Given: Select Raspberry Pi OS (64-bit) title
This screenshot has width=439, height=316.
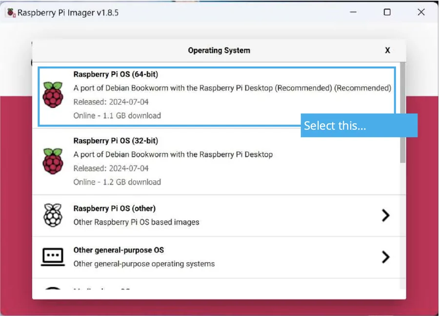Looking at the screenshot, I should 116,74.
